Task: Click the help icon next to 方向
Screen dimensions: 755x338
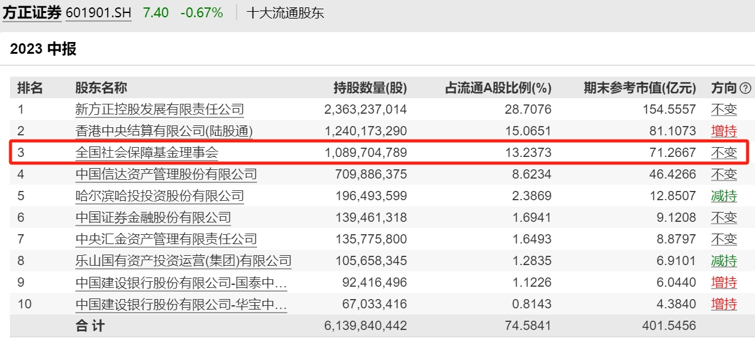Action: click(746, 88)
